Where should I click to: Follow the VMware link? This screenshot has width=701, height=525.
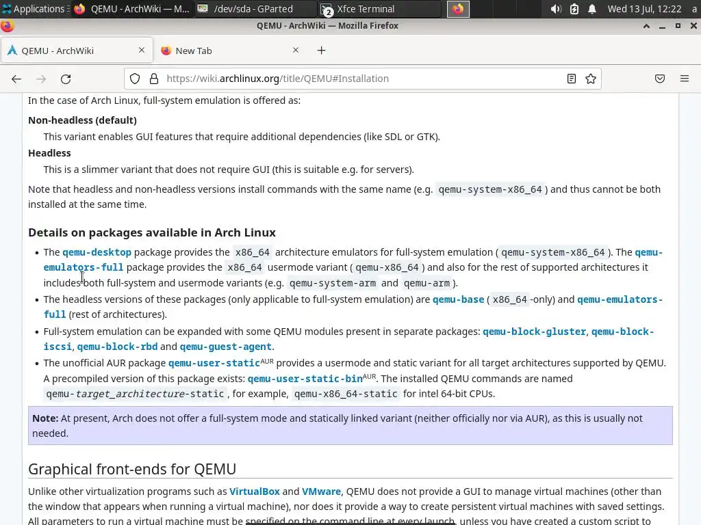(x=321, y=492)
